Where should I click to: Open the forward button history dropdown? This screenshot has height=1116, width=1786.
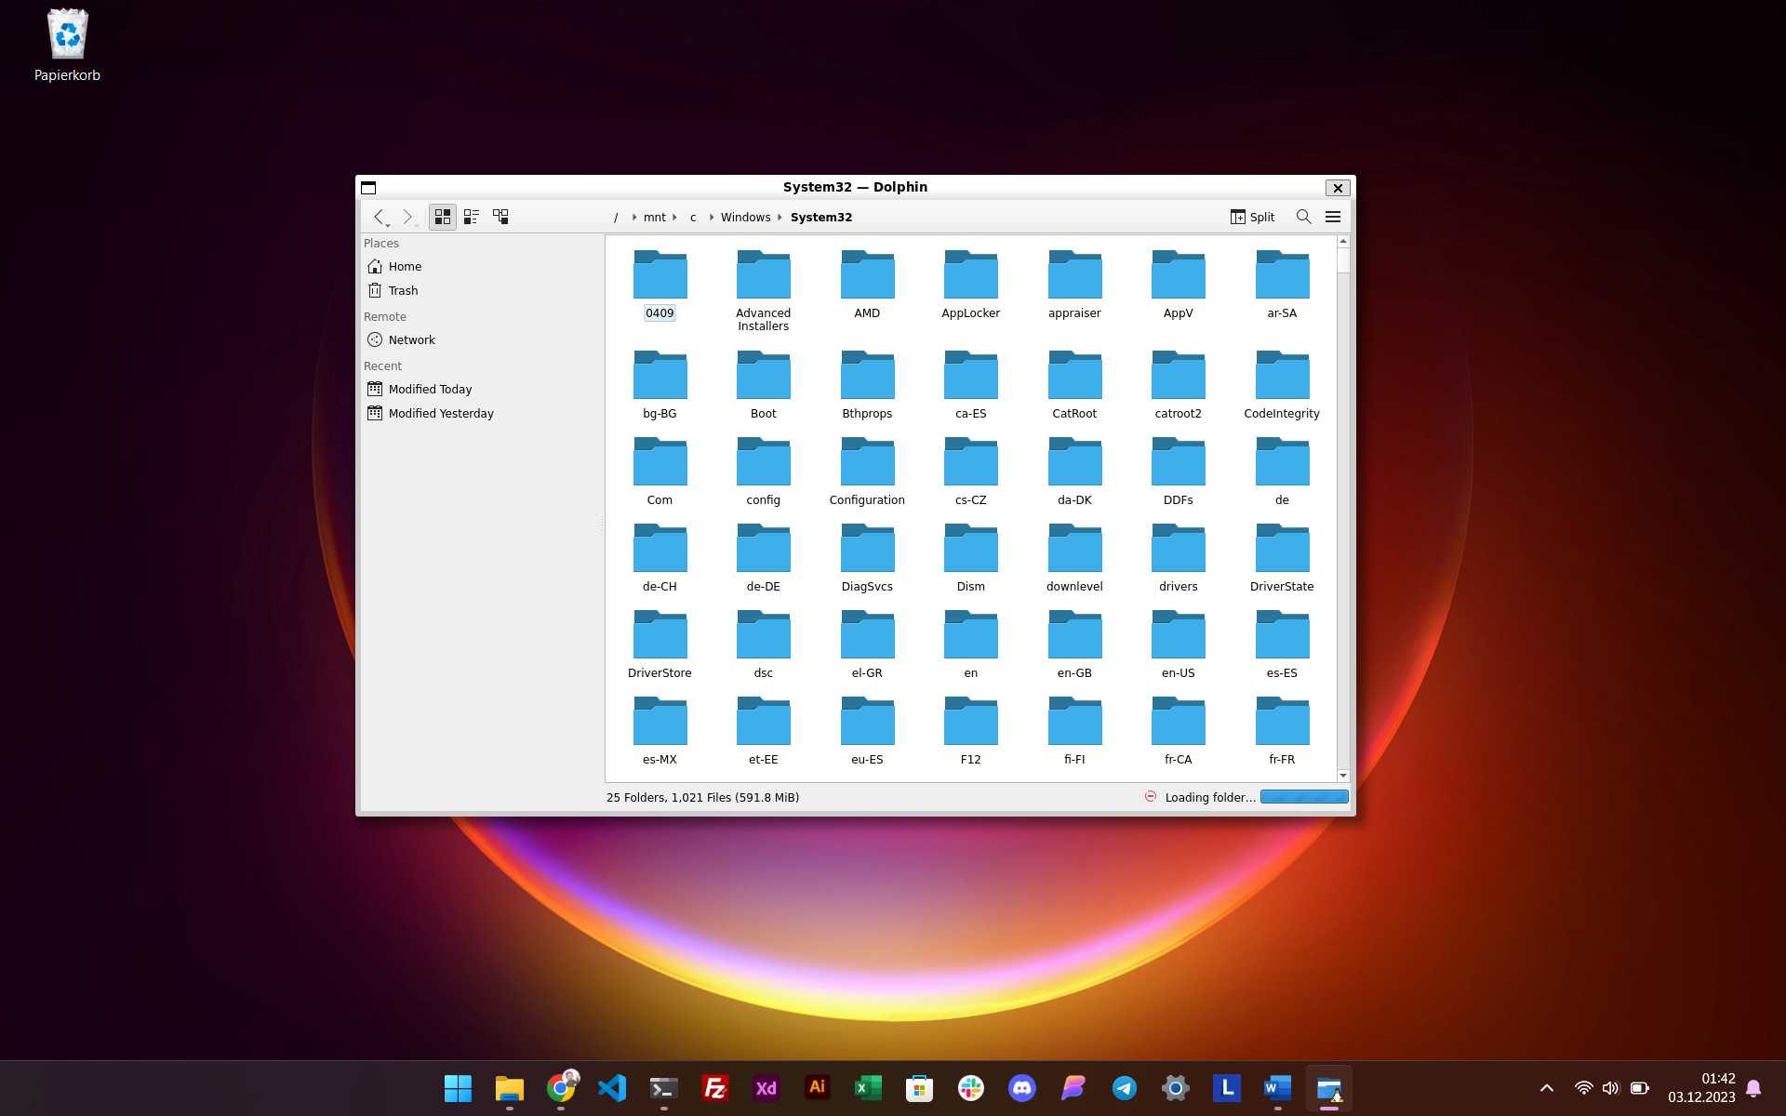(x=417, y=223)
